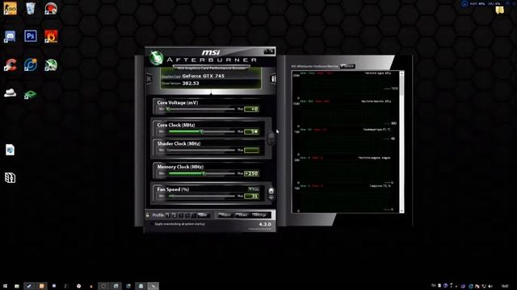This screenshot has height=290, width=517.
Task: Click the driver version 382.53 text
Action: 191,83
